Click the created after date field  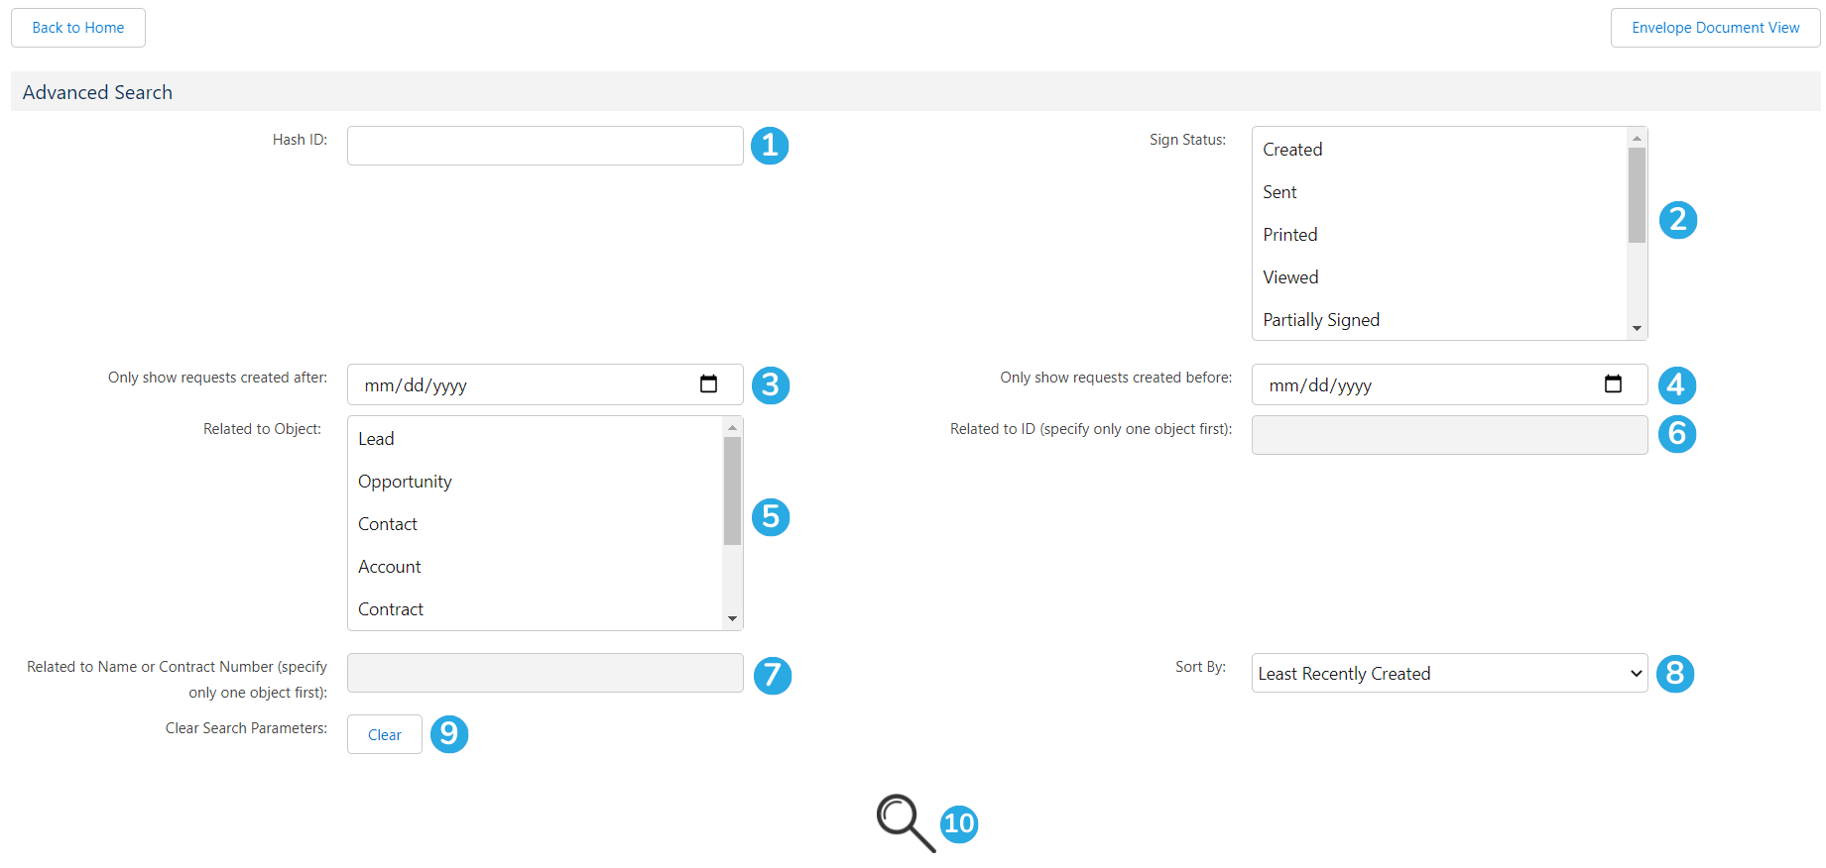coord(545,384)
